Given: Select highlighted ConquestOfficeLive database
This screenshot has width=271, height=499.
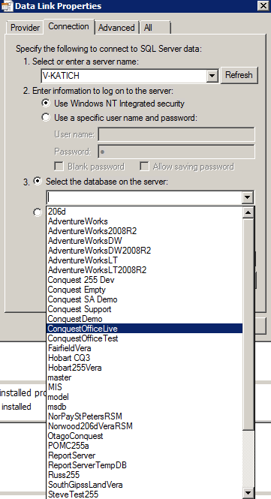Looking at the screenshot, I should (x=145, y=329).
